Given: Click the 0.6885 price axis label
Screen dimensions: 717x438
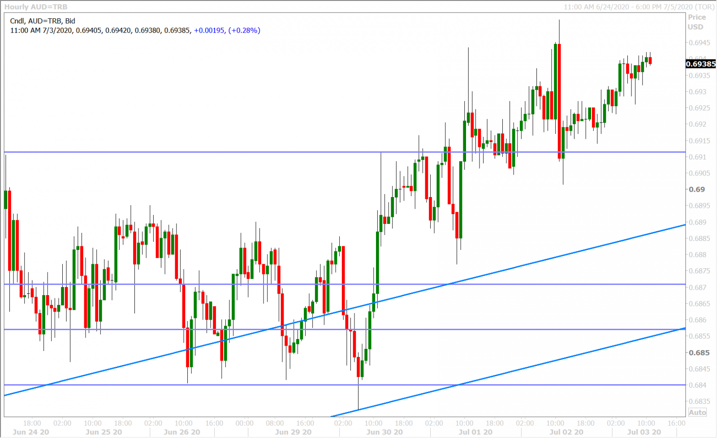Looking at the screenshot, I should coord(700,239).
